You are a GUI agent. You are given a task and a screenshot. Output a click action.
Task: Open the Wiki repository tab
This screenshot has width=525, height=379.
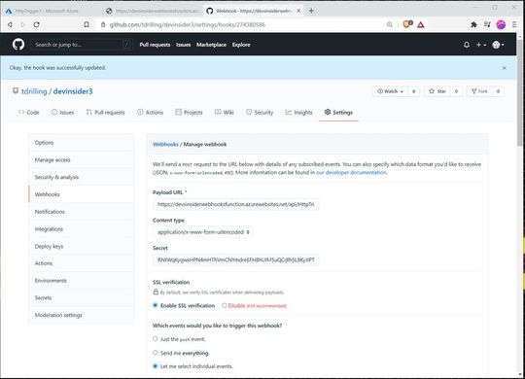pyautogui.click(x=225, y=112)
